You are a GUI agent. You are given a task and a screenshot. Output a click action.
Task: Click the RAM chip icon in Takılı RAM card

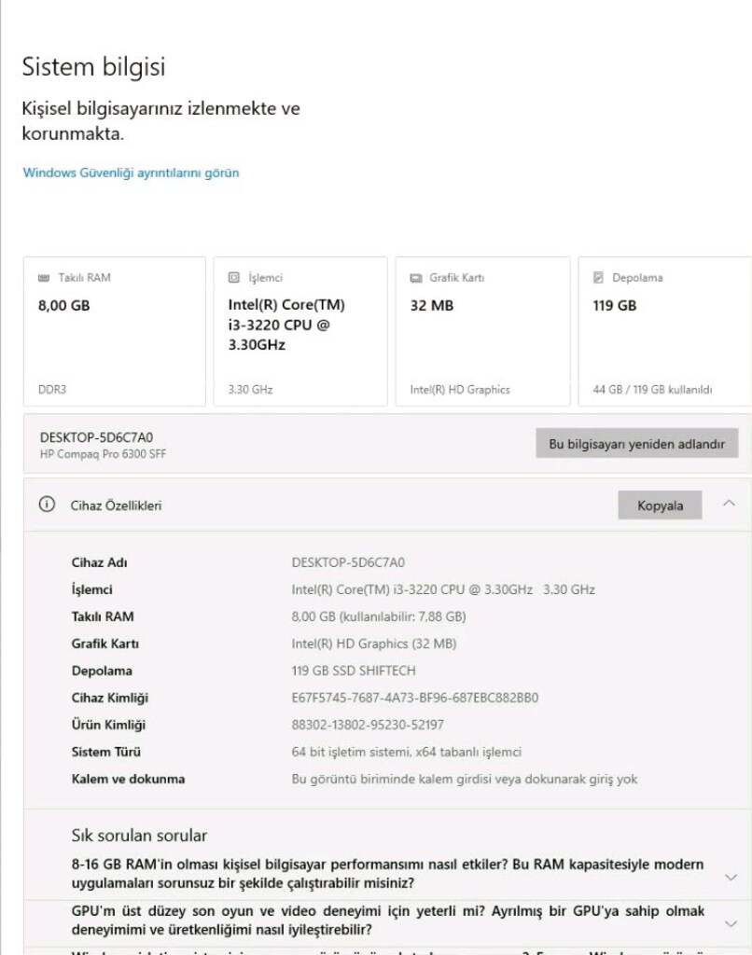click(x=43, y=278)
